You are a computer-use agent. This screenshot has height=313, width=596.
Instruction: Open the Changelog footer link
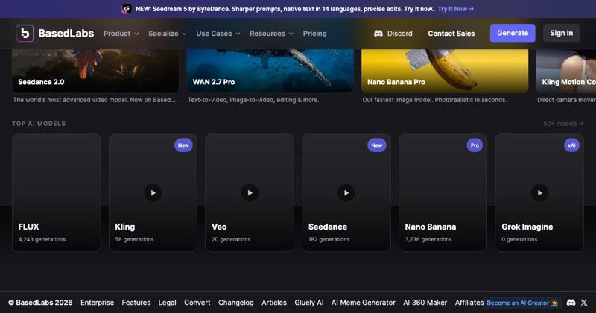pos(235,303)
